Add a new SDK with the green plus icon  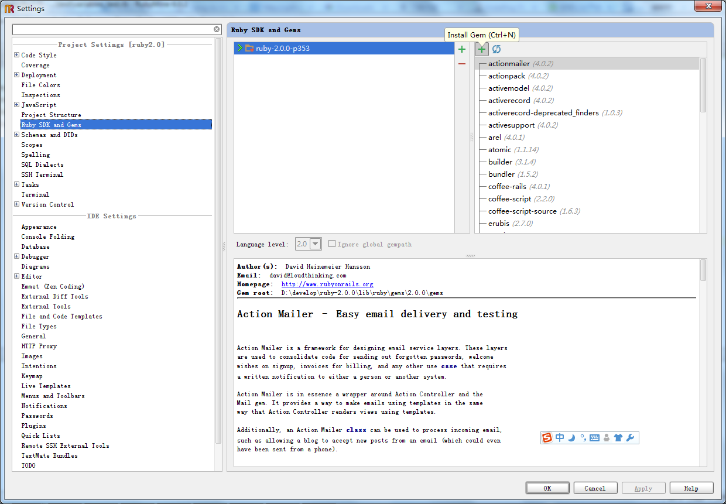(x=462, y=49)
